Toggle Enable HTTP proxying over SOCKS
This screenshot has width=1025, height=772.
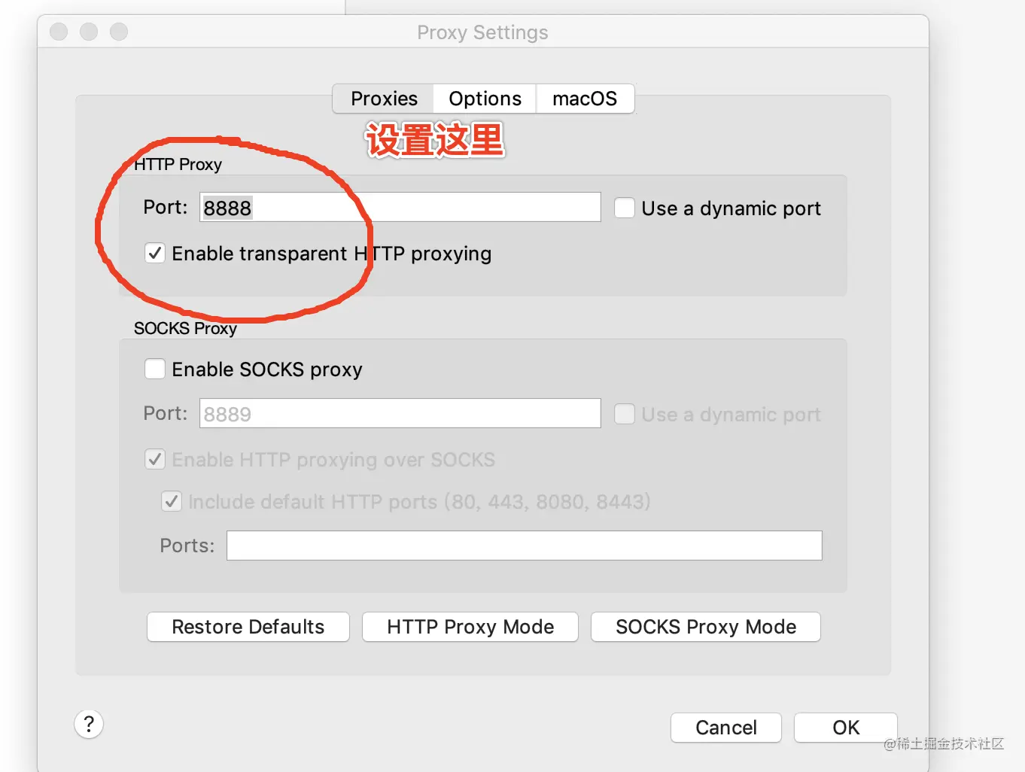155,459
